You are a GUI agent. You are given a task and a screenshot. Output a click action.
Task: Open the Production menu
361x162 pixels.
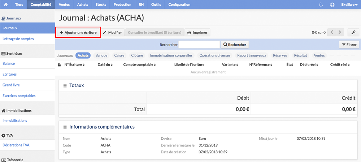coord(122,4)
